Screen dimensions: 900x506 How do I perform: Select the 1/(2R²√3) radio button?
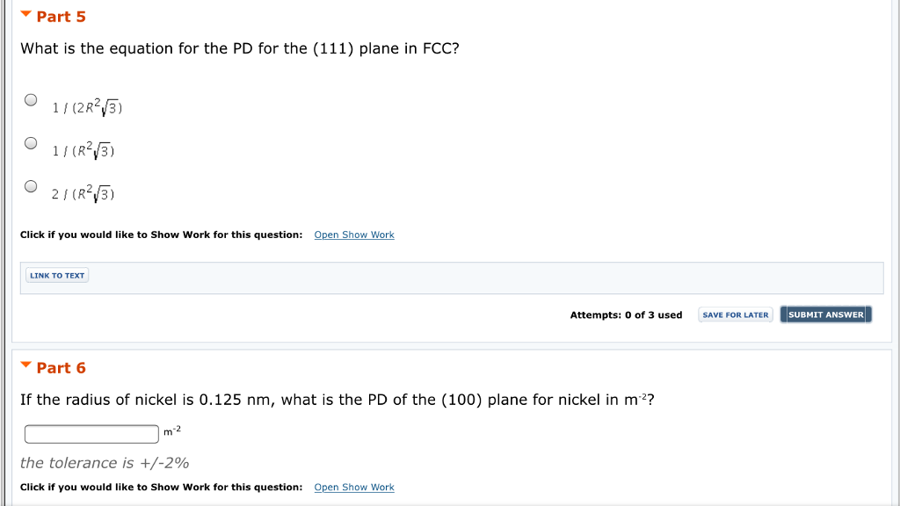(31, 100)
